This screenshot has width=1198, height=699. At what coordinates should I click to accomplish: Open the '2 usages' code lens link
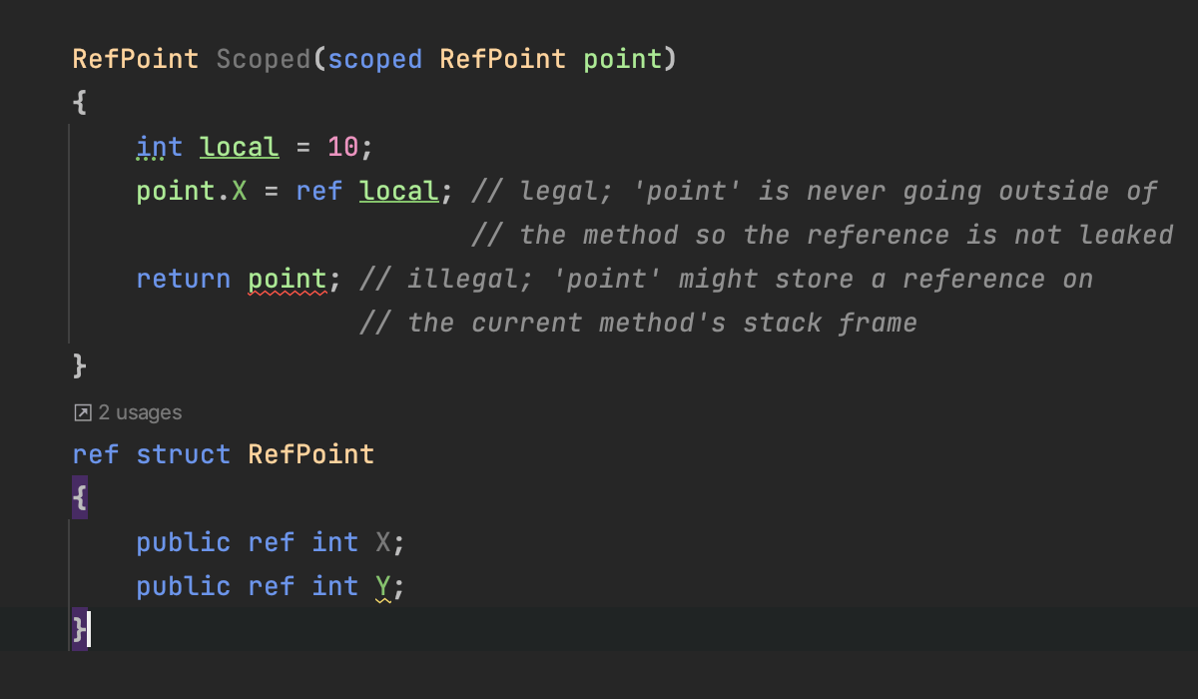point(140,412)
